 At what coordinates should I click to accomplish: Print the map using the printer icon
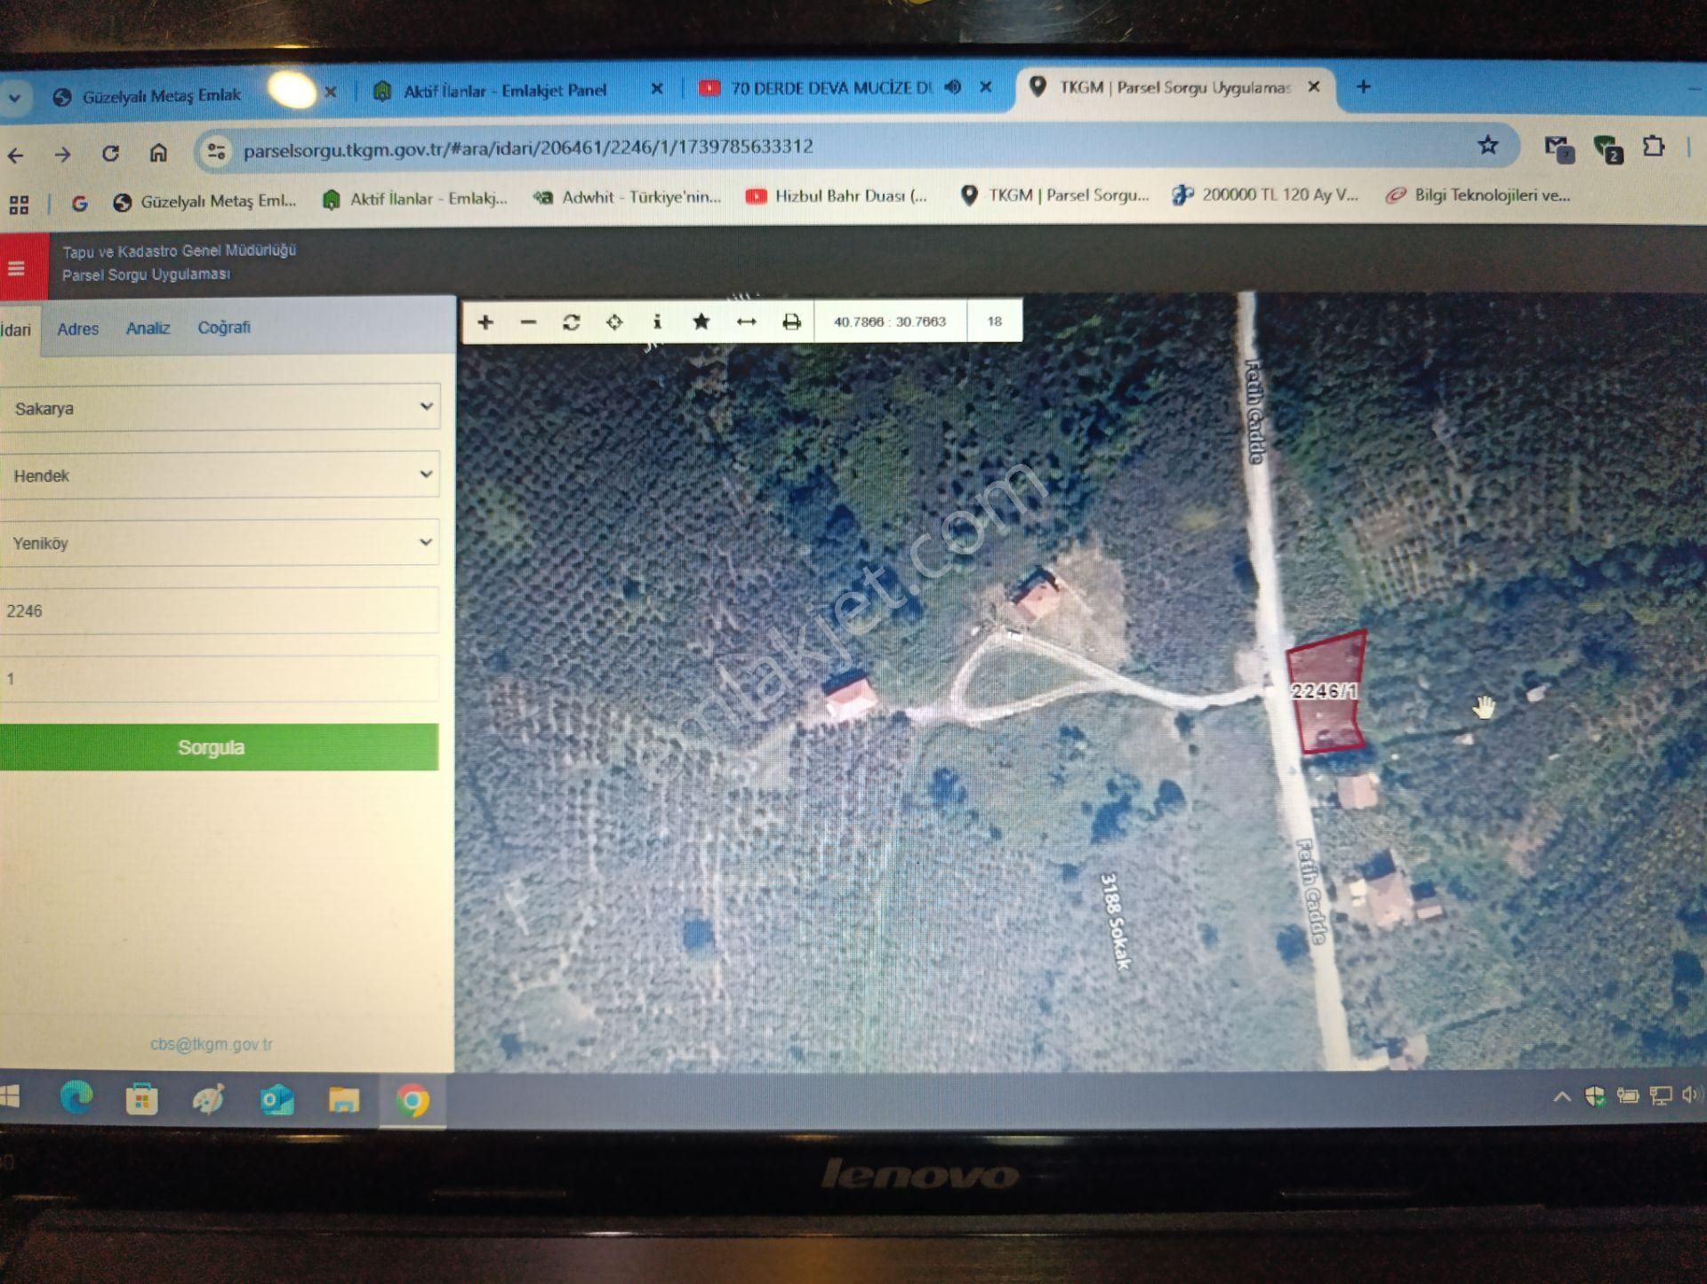tap(791, 322)
